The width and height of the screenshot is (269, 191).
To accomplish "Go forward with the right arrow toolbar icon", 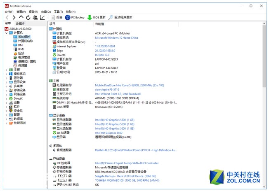I will 14,17.
